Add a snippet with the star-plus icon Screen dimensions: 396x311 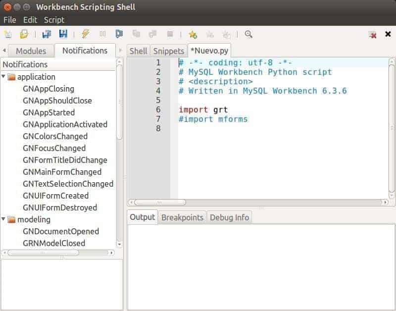click(193, 34)
